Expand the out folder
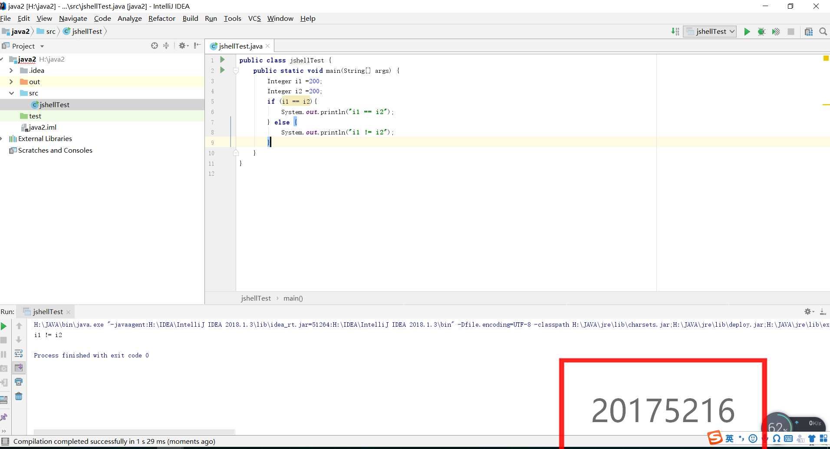 tap(11, 82)
